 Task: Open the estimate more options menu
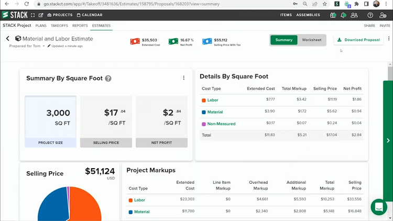coord(389,38)
